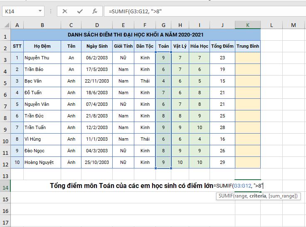Confirm formula entry with the checkmark icon
Viewport: 306px width, 227px height.
click(x=80, y=11)
